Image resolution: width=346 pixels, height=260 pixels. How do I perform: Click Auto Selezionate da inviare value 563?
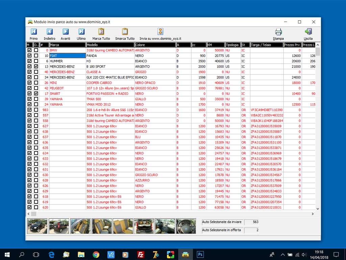point(251,222)
